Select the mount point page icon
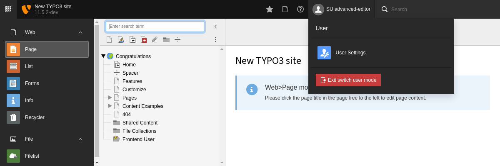This screenshot has height=166, width=500. click(143, 39)
